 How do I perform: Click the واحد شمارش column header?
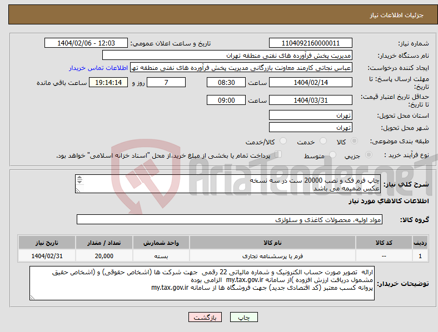[x=161, y=243]
